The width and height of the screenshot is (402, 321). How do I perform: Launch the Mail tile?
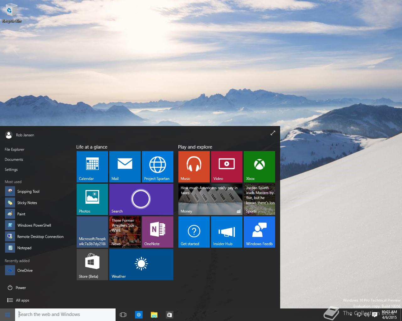point(125,167)
